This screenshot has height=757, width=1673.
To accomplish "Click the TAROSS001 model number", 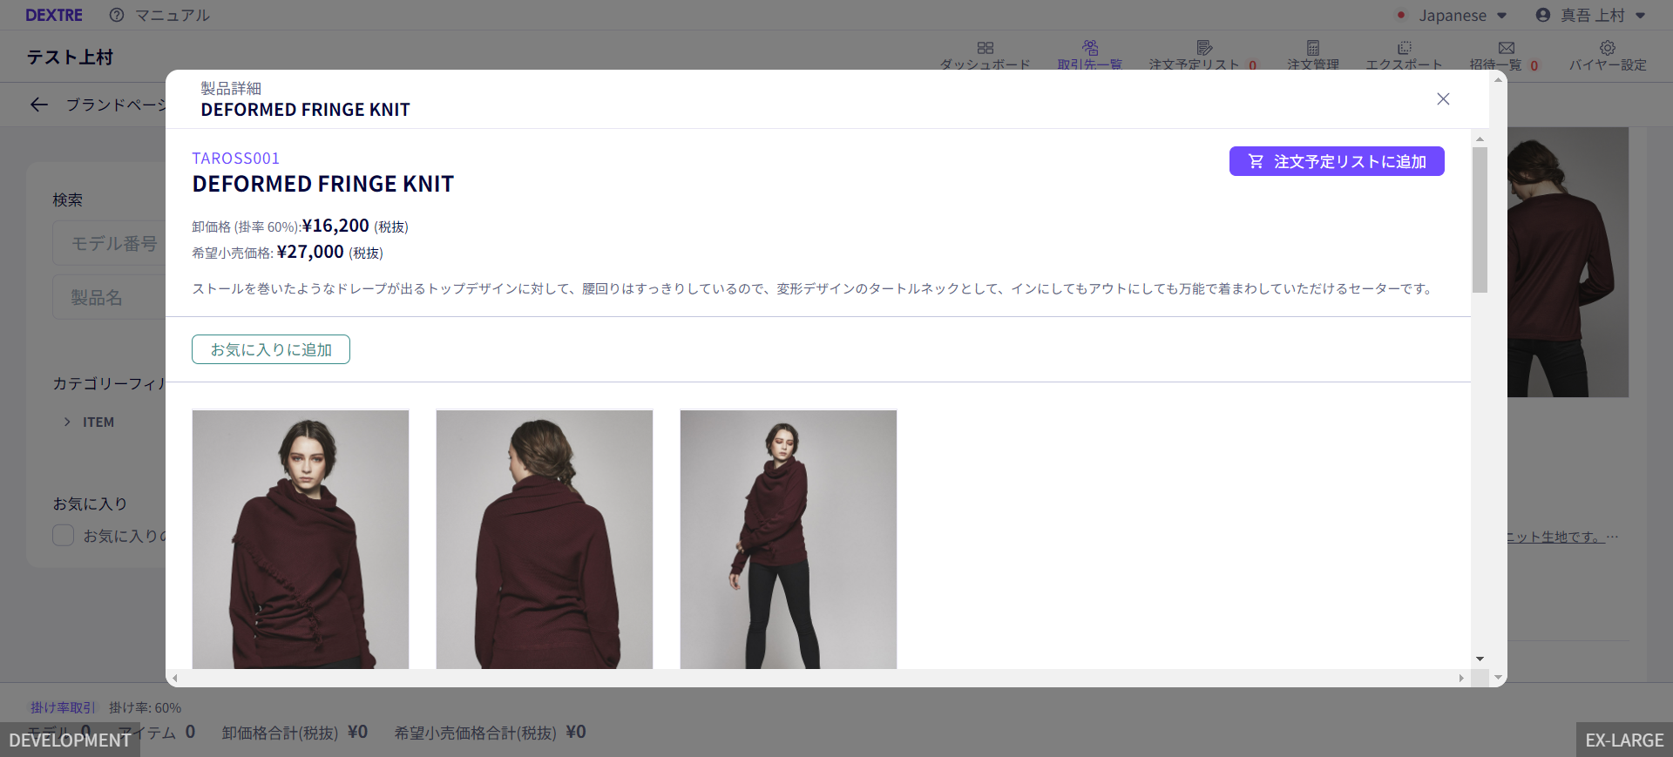I will pyautogui.click(x=236, y=159).
